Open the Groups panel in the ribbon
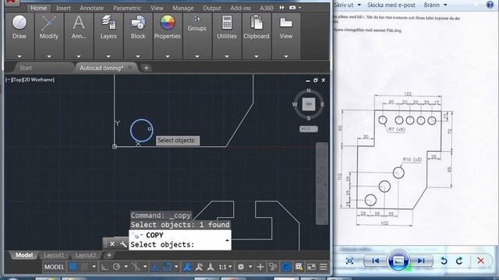Image resolution: width=499 pixels, height=280 pixels. (x=197, y=36)
